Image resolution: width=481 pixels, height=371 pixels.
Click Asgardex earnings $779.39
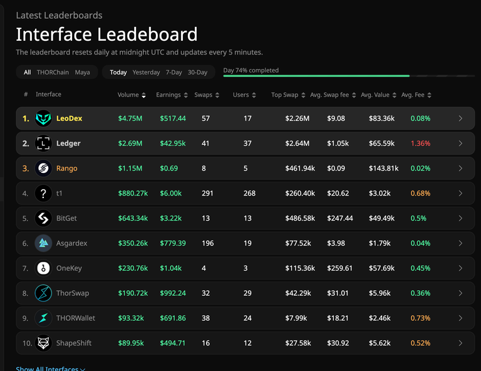(x=173, y=243)
